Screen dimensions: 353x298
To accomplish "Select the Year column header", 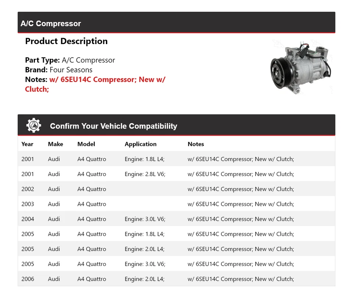I will 27,144.
